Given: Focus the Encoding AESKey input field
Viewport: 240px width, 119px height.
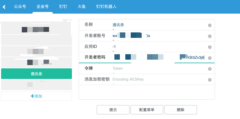Looking at the screenshot, I should [158, 80].
